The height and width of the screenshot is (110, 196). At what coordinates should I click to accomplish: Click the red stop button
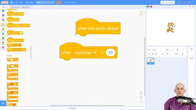[151, 7]
